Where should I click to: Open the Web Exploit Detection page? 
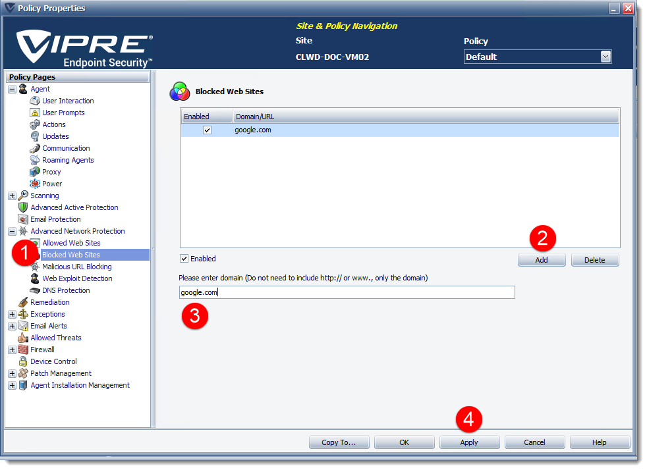[x=77, y=278]
